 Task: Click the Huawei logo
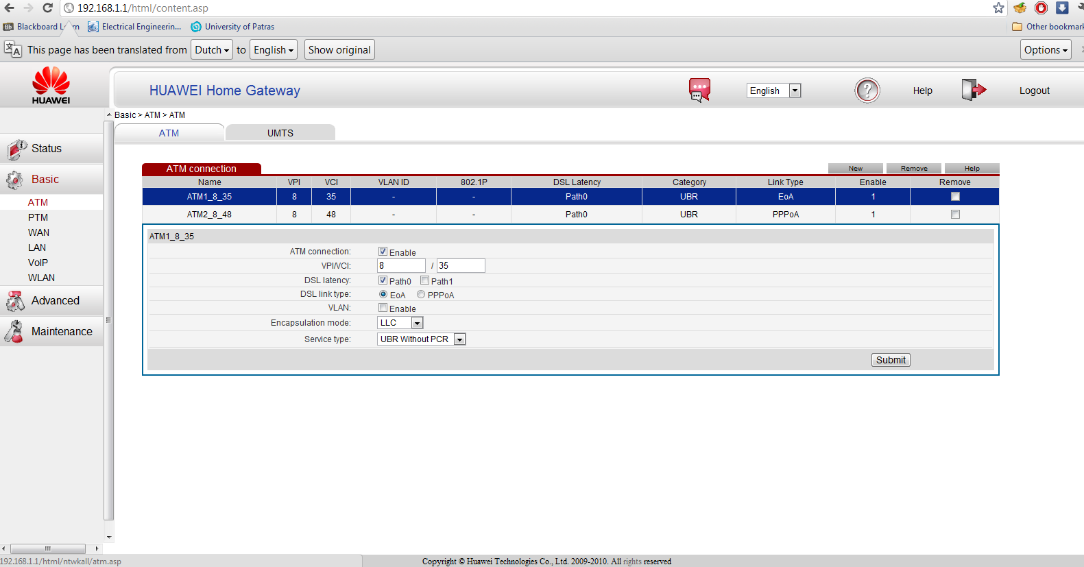click(x=51, y=85)
